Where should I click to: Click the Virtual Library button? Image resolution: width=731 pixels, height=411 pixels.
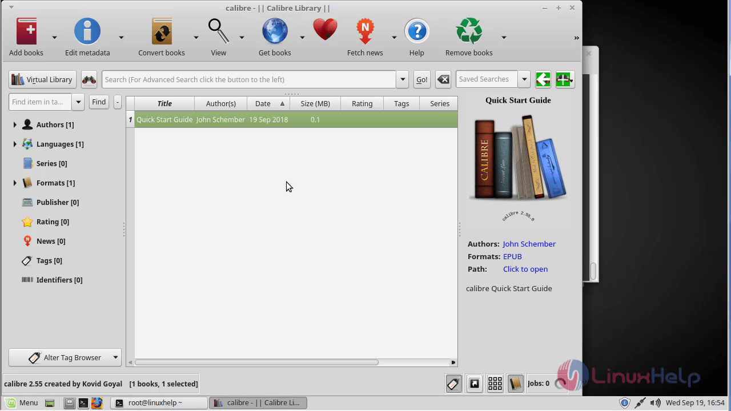click(42, 79)
